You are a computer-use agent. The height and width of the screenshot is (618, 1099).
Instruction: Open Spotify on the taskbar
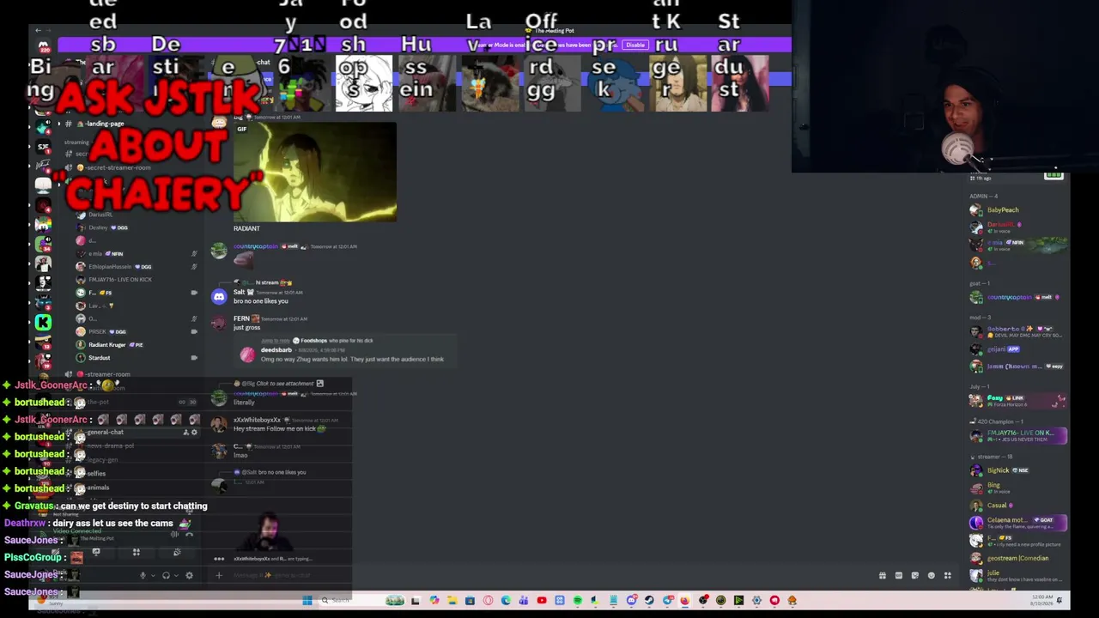click(x=578, y=601)
